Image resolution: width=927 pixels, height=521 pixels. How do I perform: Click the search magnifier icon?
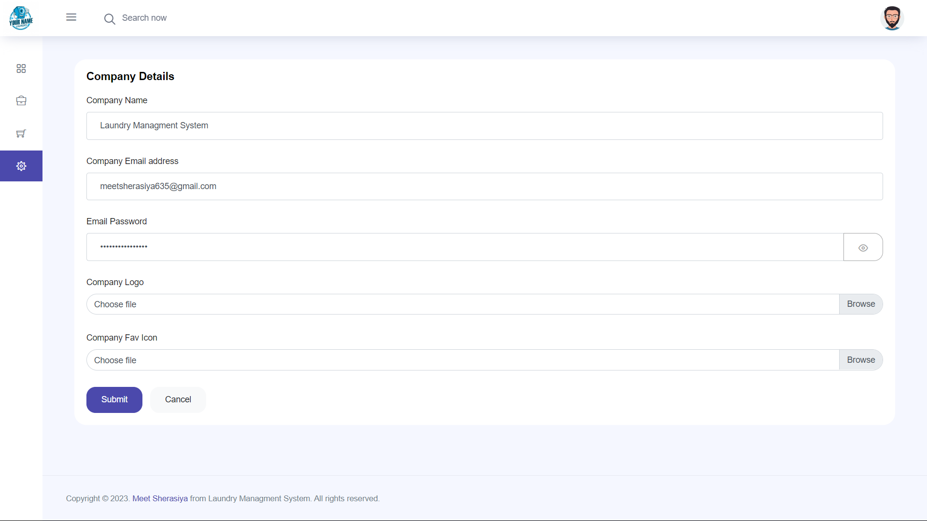pyautogui.click(x=110, y=19)
